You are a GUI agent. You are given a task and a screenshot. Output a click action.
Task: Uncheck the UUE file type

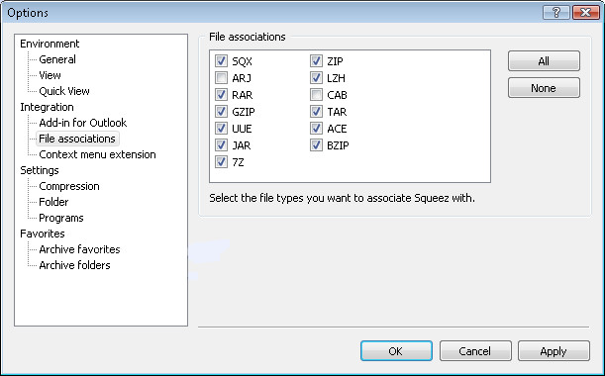pos(221,129)
